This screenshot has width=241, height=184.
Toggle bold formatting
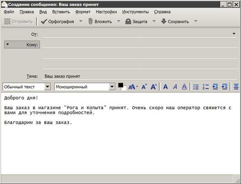click(x=166, y=87)
